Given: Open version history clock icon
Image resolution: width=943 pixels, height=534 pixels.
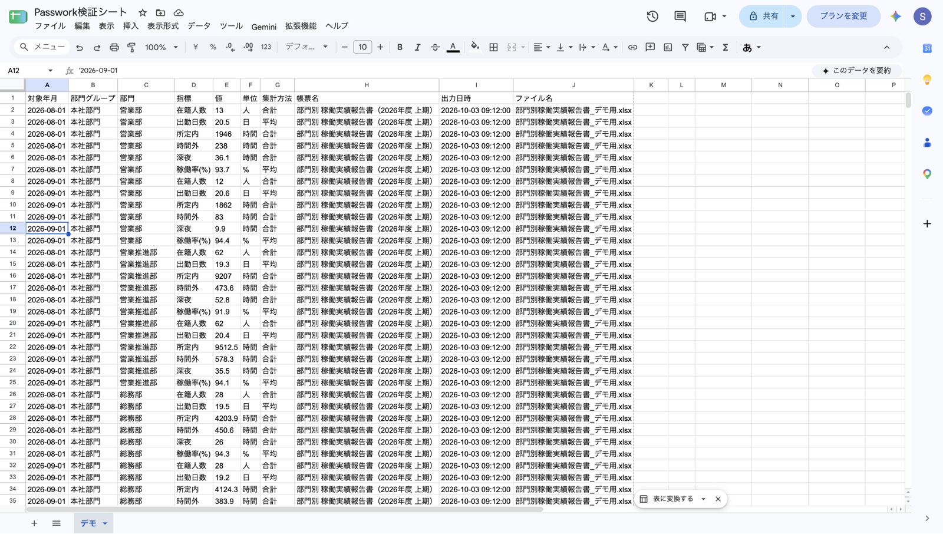Looking at the screenshot, I should (x=652, y=17).
